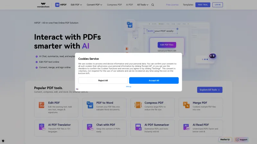Screen dimensions: 257x144
Task: Open the AI PDF Translator title
Action: click(x=59, y=125)
